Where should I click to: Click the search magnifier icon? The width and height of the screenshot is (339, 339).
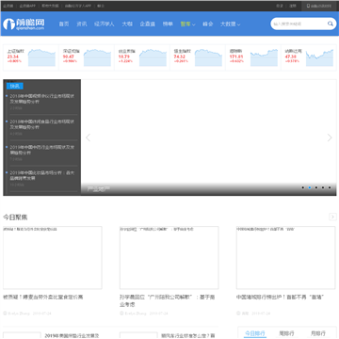coord(331,24)
